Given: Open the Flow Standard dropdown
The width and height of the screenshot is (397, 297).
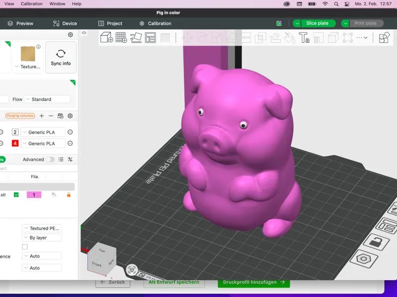Looking at the screenshot, I should (x=47, y=99).
